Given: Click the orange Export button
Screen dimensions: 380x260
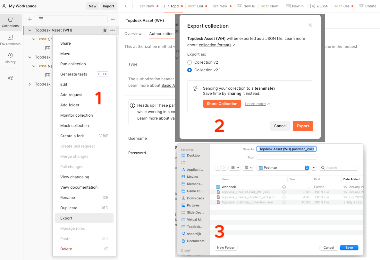Looking at the screenshot, I should pos(303,126).
